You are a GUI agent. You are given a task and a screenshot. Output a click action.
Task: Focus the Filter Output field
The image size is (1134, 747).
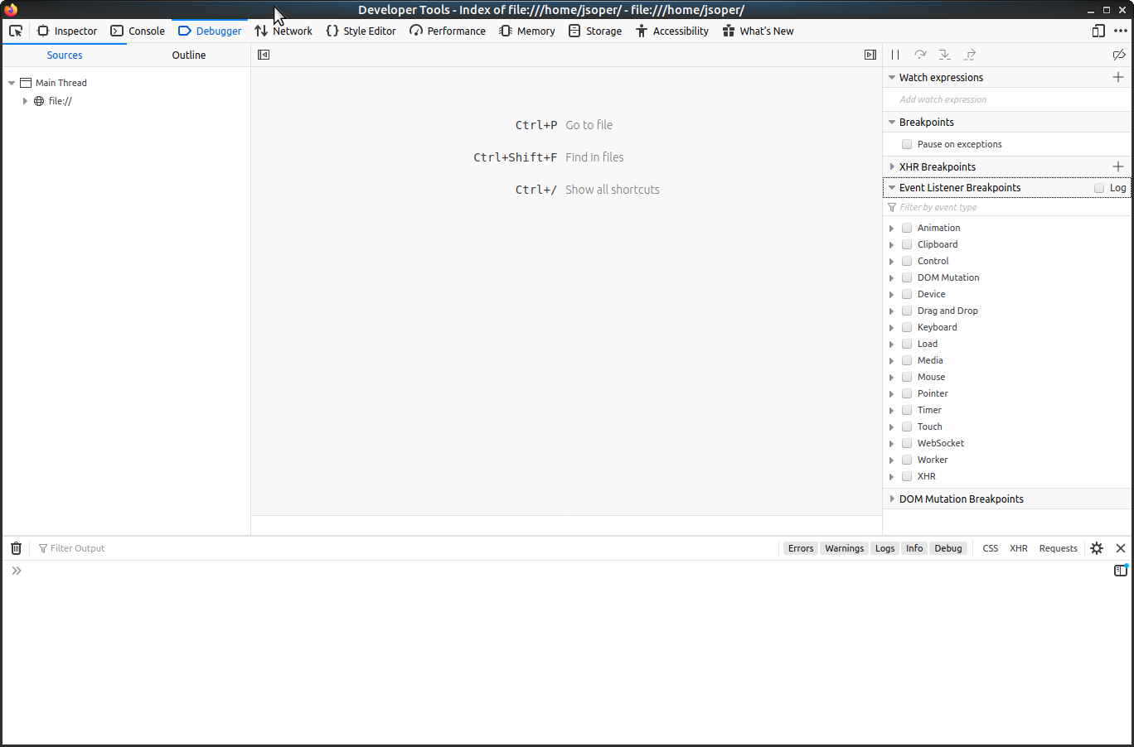406,548
